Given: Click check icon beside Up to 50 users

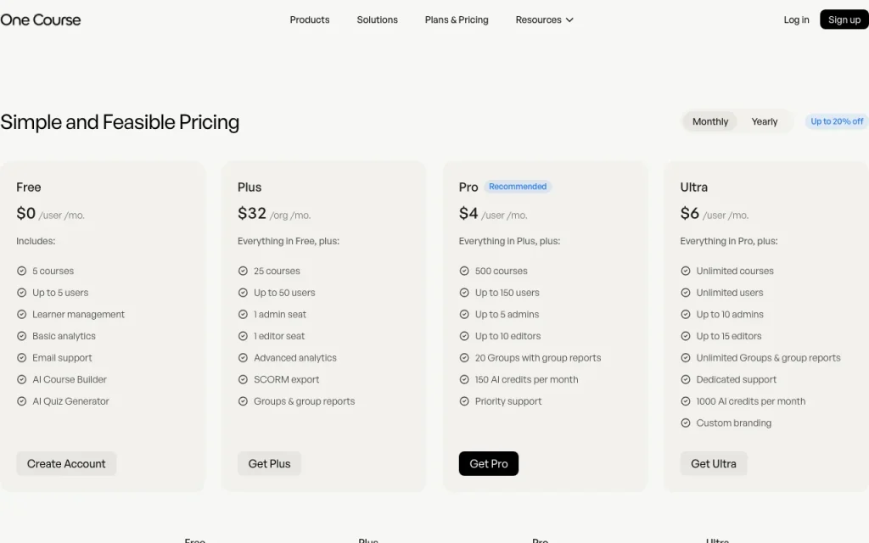Looking at the screenshot, I should [243, 293].
